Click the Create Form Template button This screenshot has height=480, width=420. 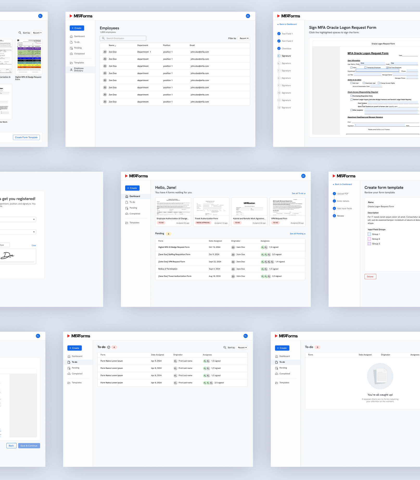pos(26,137)
